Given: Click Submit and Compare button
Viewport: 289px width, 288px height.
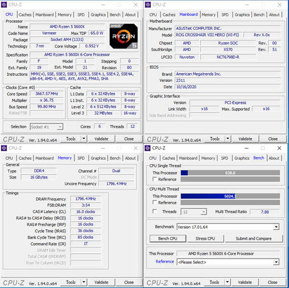Looking at the screenshot, I should [254, 238].
